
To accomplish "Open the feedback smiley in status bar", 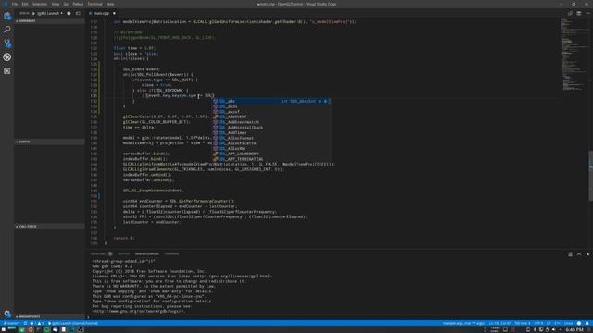I will 579,323.
